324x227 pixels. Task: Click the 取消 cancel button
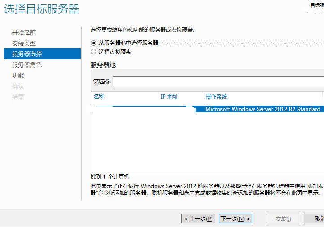[x=314, y=219]
